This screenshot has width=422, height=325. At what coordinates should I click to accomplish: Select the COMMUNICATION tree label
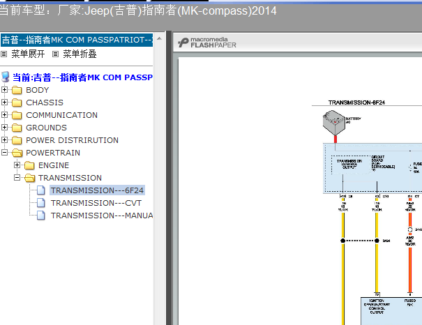click(x=61, y=115)
